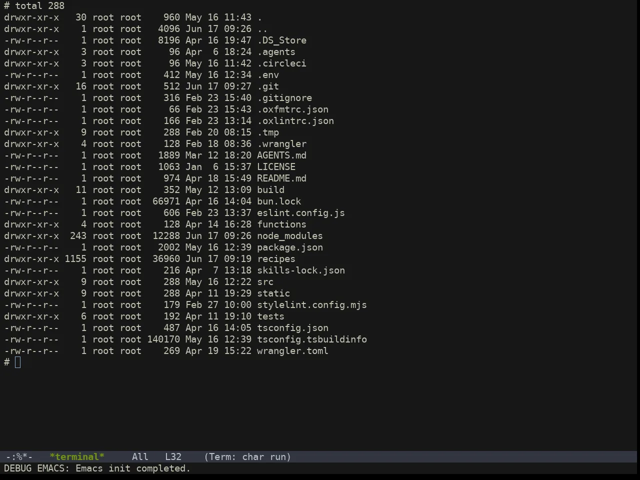Image resolution: width=640 pixels, height=480 pixels.
Task: Click the 140170 file size value
Action: [x=163, y=339]
